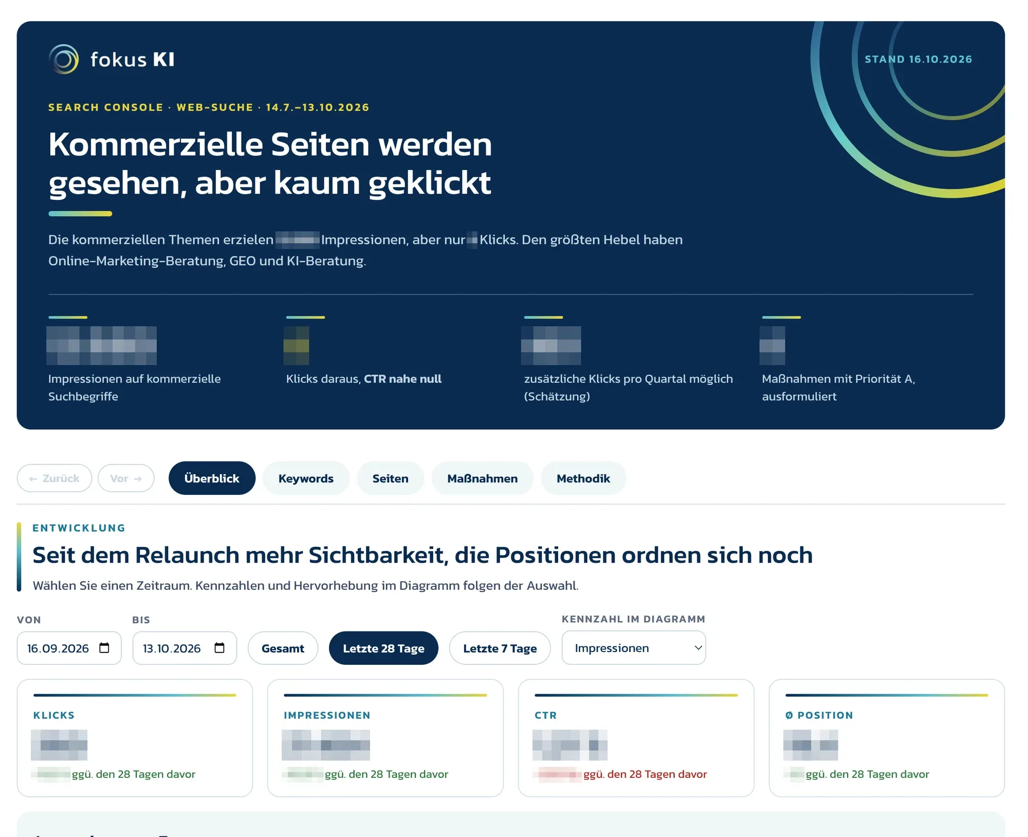Click the VON date field showing 16.09.2026
This screenshot has height=837, width=1028.
(69, 648)
